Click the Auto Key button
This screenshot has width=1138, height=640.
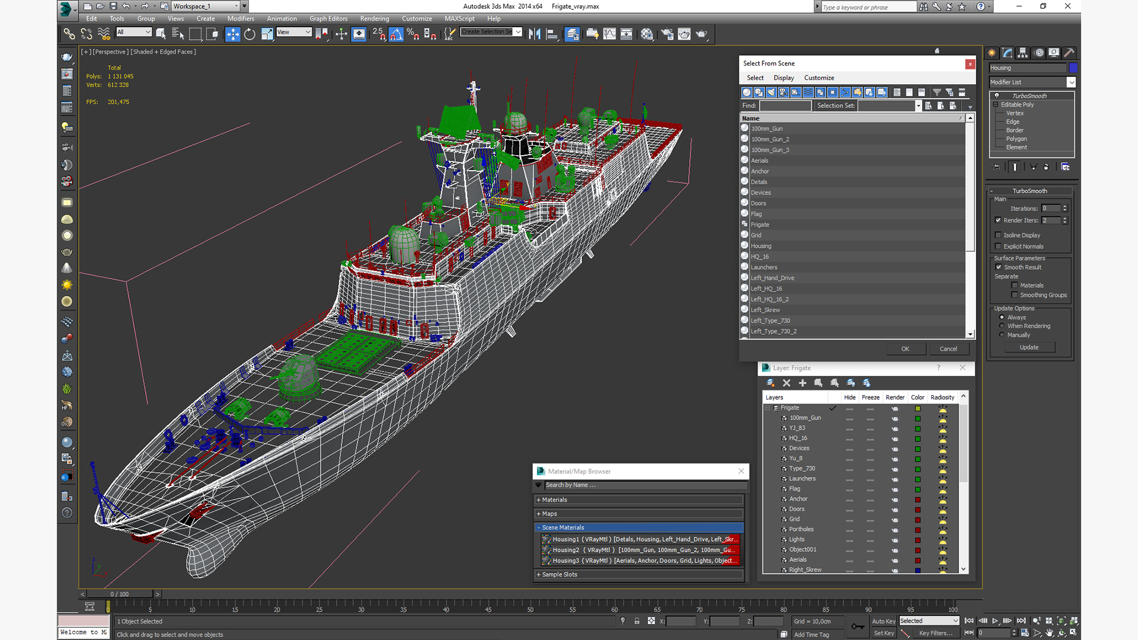[883, 622]
